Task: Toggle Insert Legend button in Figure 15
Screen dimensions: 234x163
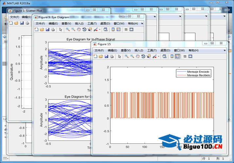Action: pos(177,56)
